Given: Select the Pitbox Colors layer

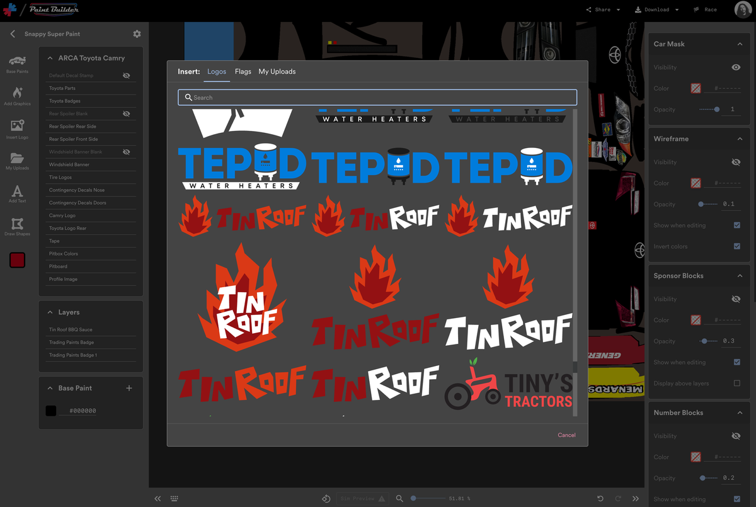Looking at the screenshot, I should (x=91, y=254).
